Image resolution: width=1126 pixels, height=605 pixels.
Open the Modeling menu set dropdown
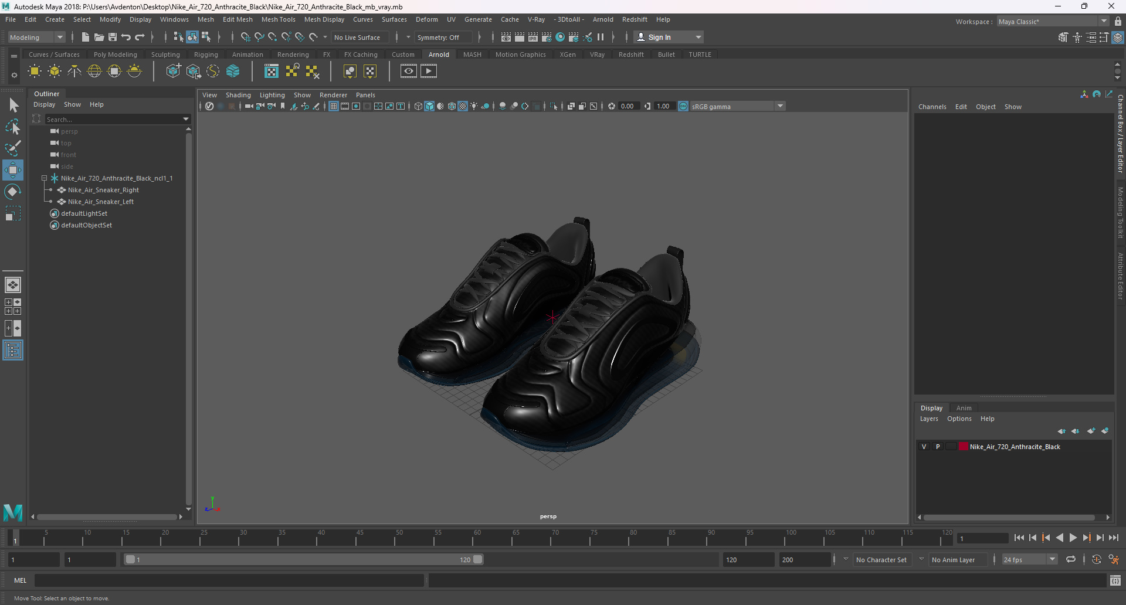pos(36,37)
